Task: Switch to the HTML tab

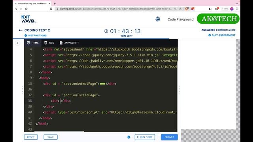Action: click(x=32, y=43)
